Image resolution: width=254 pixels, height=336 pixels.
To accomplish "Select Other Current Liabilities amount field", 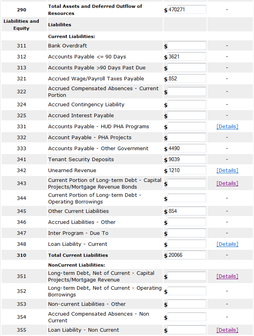I will [x=187, y=211].
